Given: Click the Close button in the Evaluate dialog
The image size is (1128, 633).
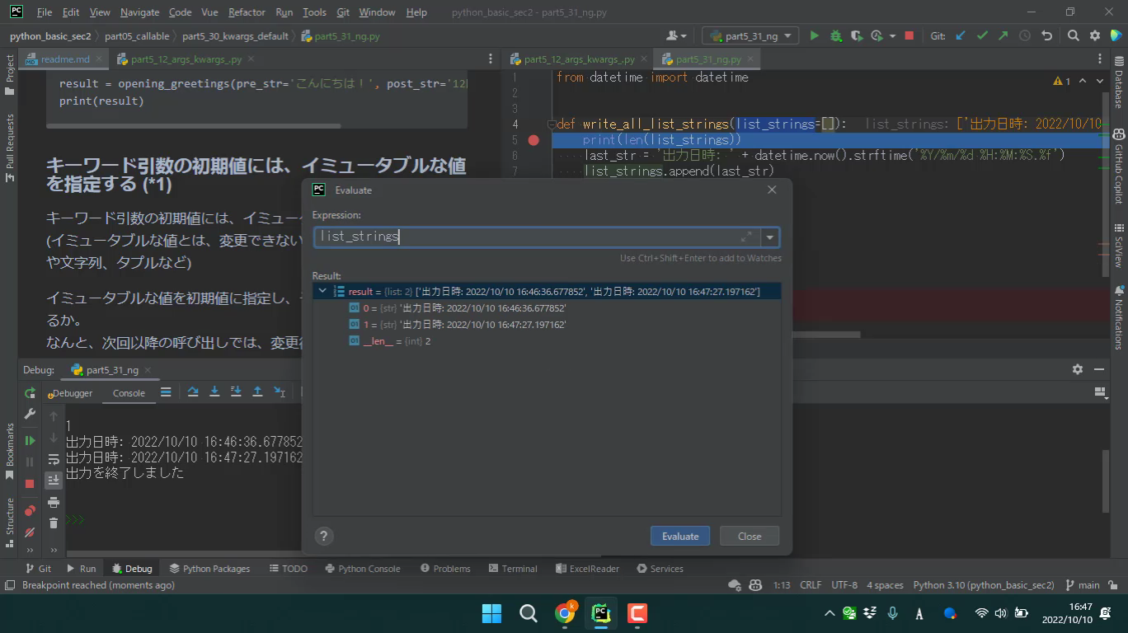Looking at the screenshot, I should click(x=749, y=536).
